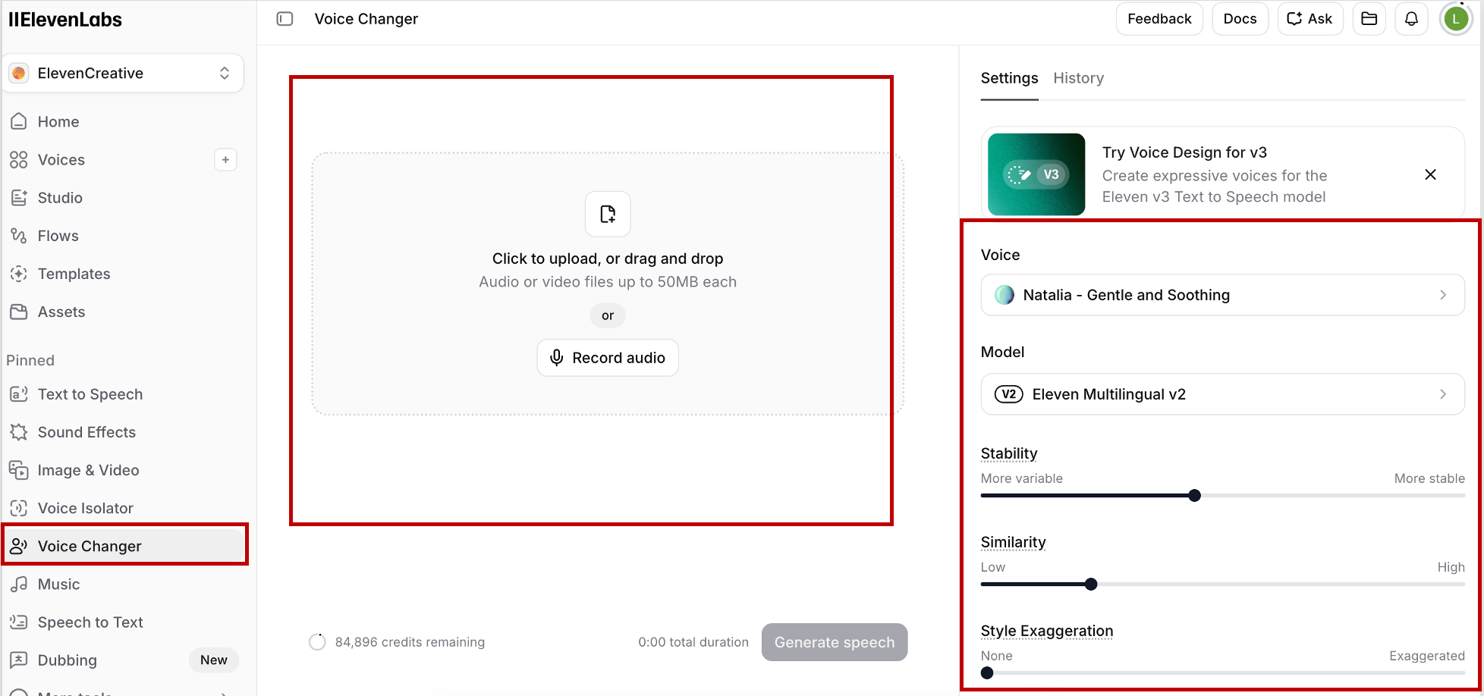Click the upload drop zone text
1484x696 pixels.
[x=608, y=259]
